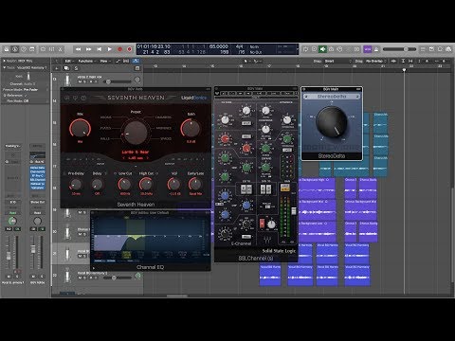455x341 pixels.
Task: Open Smart Controls icon
Action: coord(44,49)
